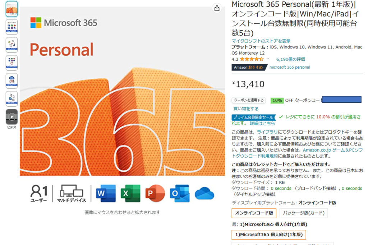Click the プライム会員限定セール badge
368x245 pixels.
(253, 117)
